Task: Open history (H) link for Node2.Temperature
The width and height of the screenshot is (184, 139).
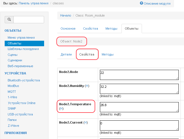Action: [61, 108]
